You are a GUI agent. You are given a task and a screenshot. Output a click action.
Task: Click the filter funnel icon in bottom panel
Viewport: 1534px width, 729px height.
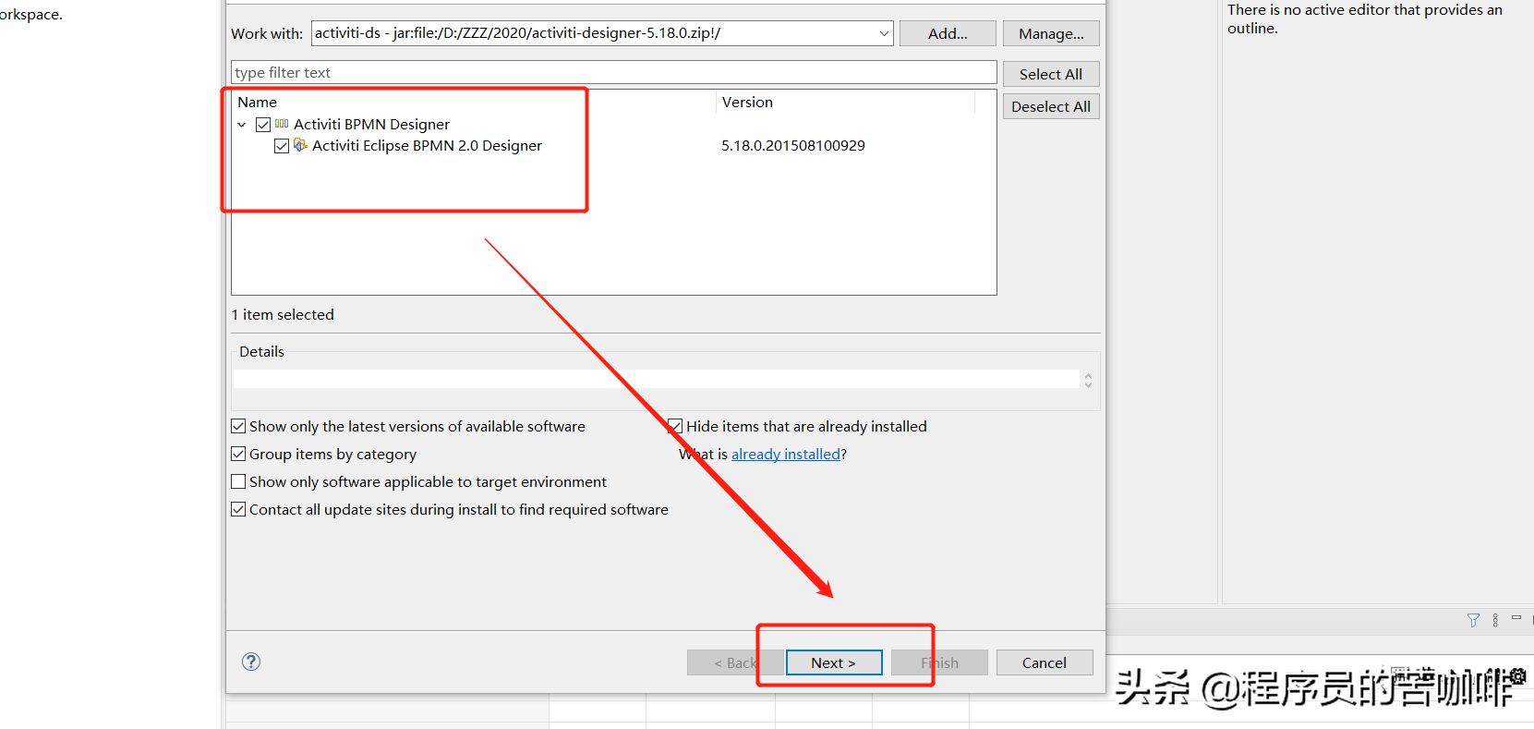tap(1473, 620)
